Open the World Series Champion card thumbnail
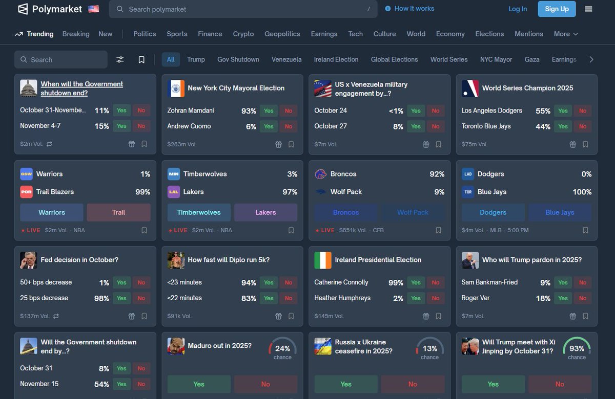This screenshot has width=615, height=399. pyautogui.click(x=470, y=88)
